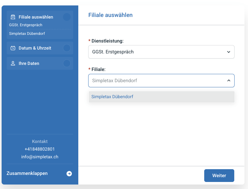Click the calendar icon beside Datum & Uhrzeit
The height and width of the screenshot is (189, 248).
tap(13, 48)
